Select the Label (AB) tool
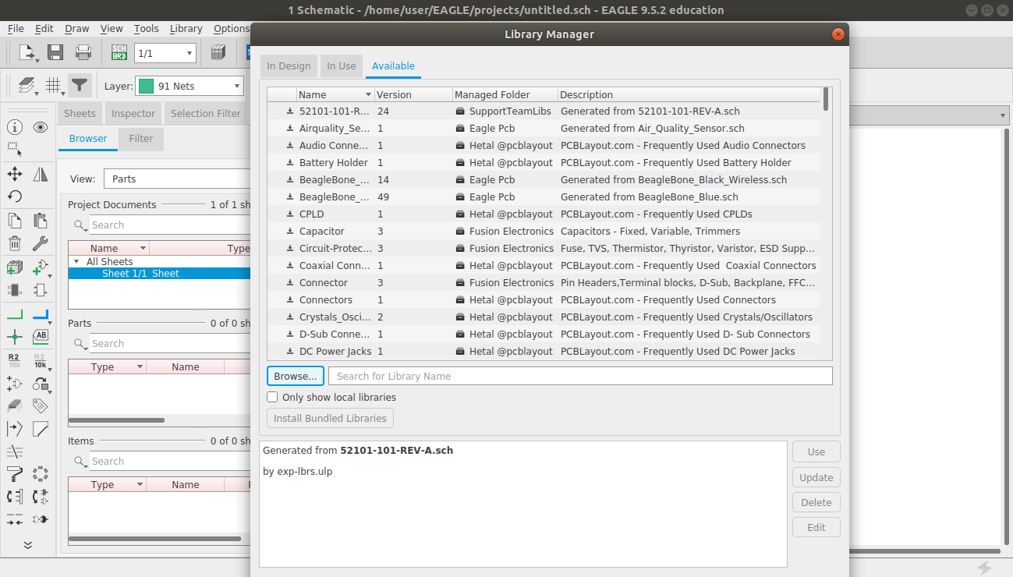The image size is (1013, 577). tap(41, 337)
